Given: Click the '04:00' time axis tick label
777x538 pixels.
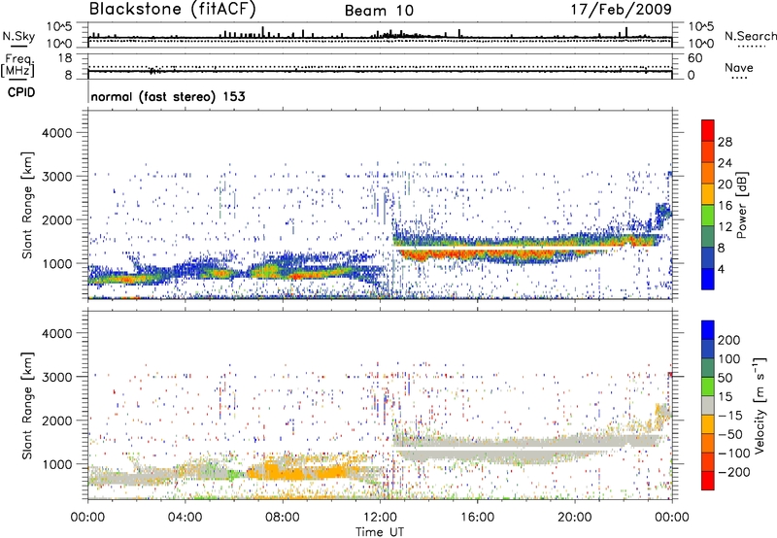Looking at the screenshot, I should point(186,518).
